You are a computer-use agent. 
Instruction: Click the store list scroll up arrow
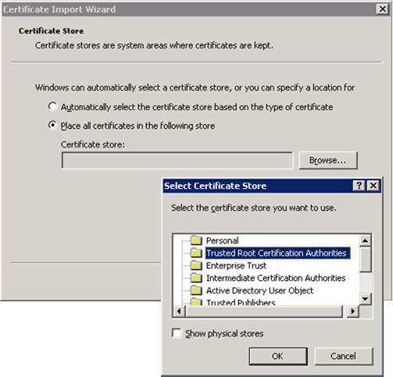click(x=365, y=240)
